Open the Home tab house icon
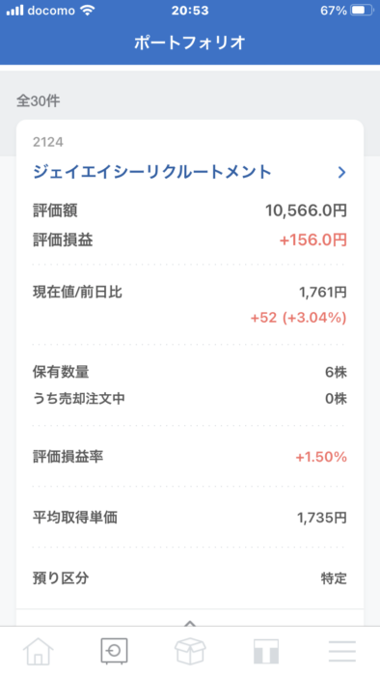Screen dimensions: 380x676 tap(39, 651)
